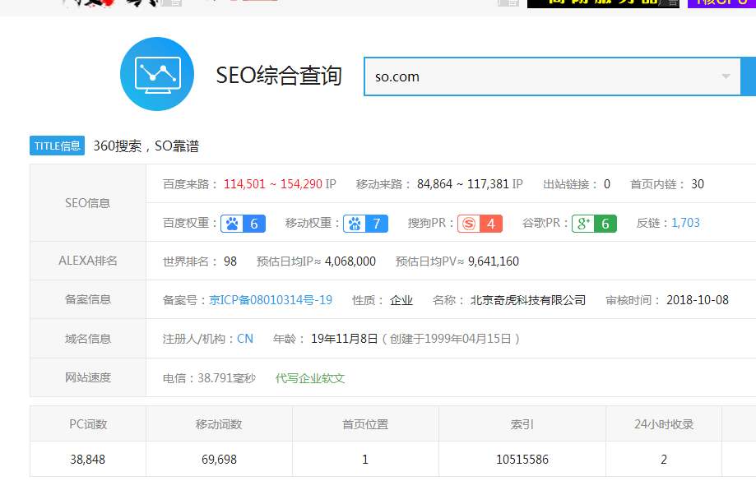Click the index count 10515586
Viewport: 756px width, 481px height.
click(522, 460)
